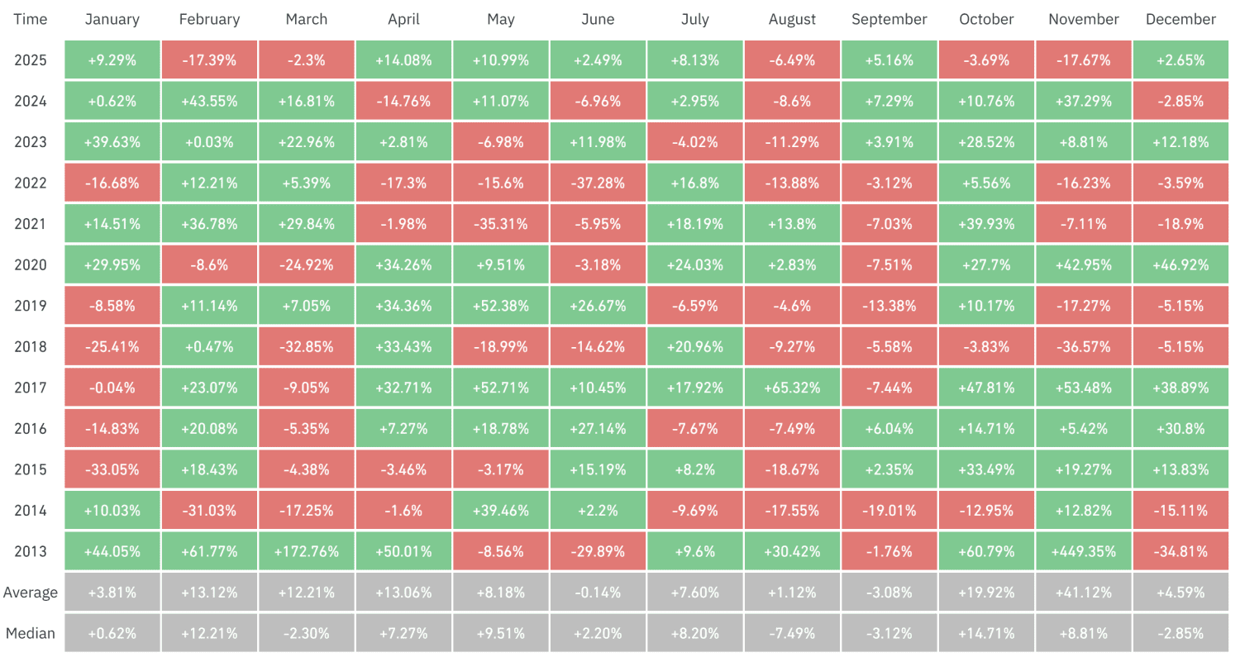This screenshot has width=1240, height=657.
Task: Select the March 2013 +172.76% cell
Action: (x=306, y=551)
